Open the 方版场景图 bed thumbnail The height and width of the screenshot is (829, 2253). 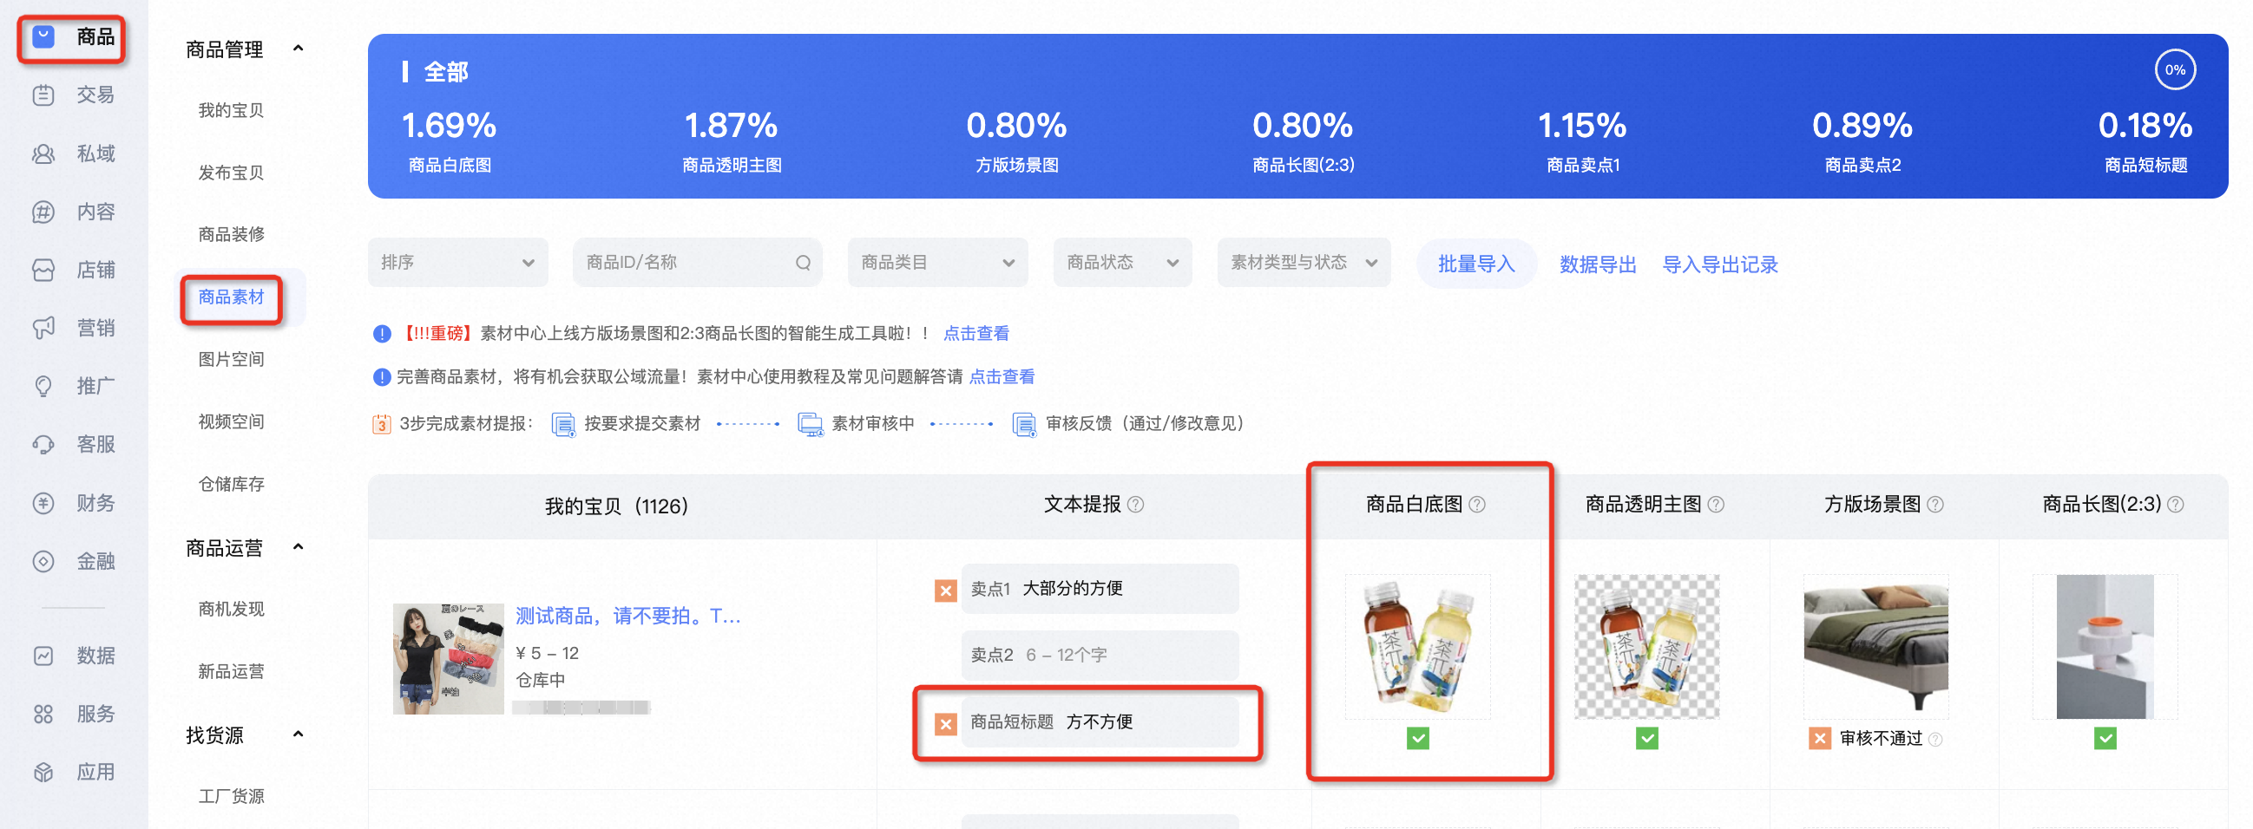click(x=1876, y=646)
